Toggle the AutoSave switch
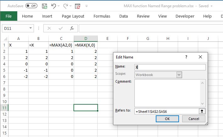The image size is (223, 137). pyautogui.click(x=31, y=6)
